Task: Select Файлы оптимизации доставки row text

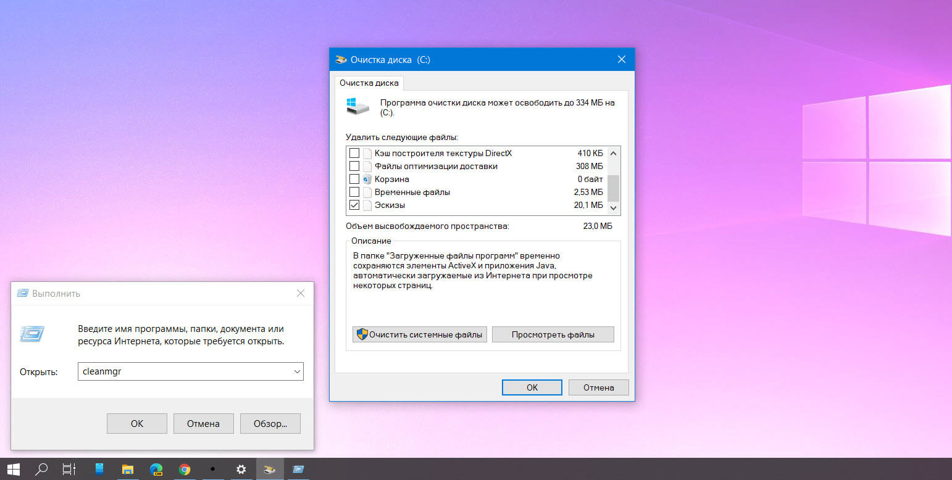Action: 436,166
